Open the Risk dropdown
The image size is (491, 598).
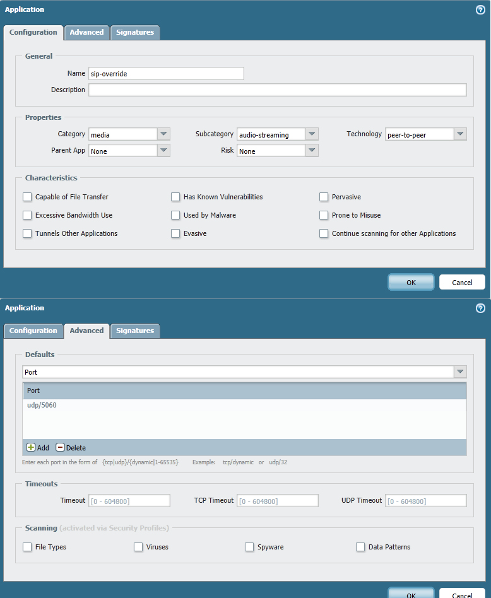tap(312, 151)
